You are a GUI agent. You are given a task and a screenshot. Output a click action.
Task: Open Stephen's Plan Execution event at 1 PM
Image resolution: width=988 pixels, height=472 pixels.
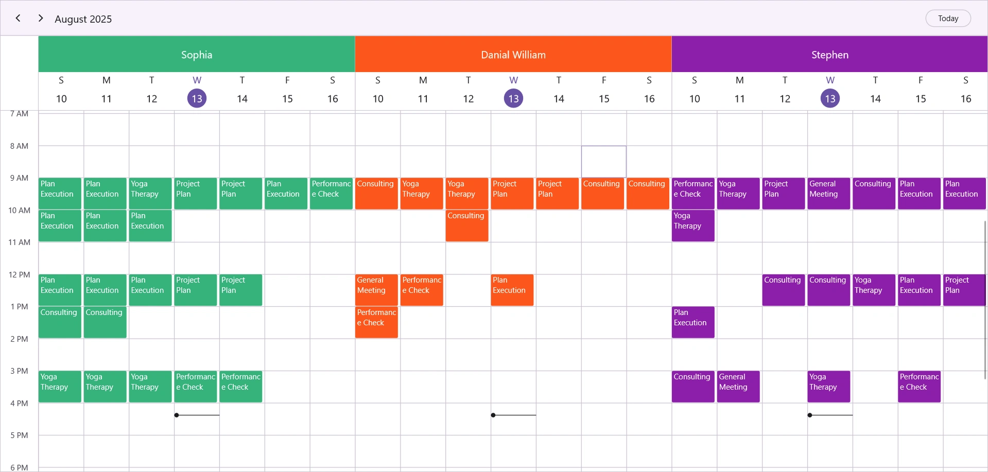coord(692,322)
